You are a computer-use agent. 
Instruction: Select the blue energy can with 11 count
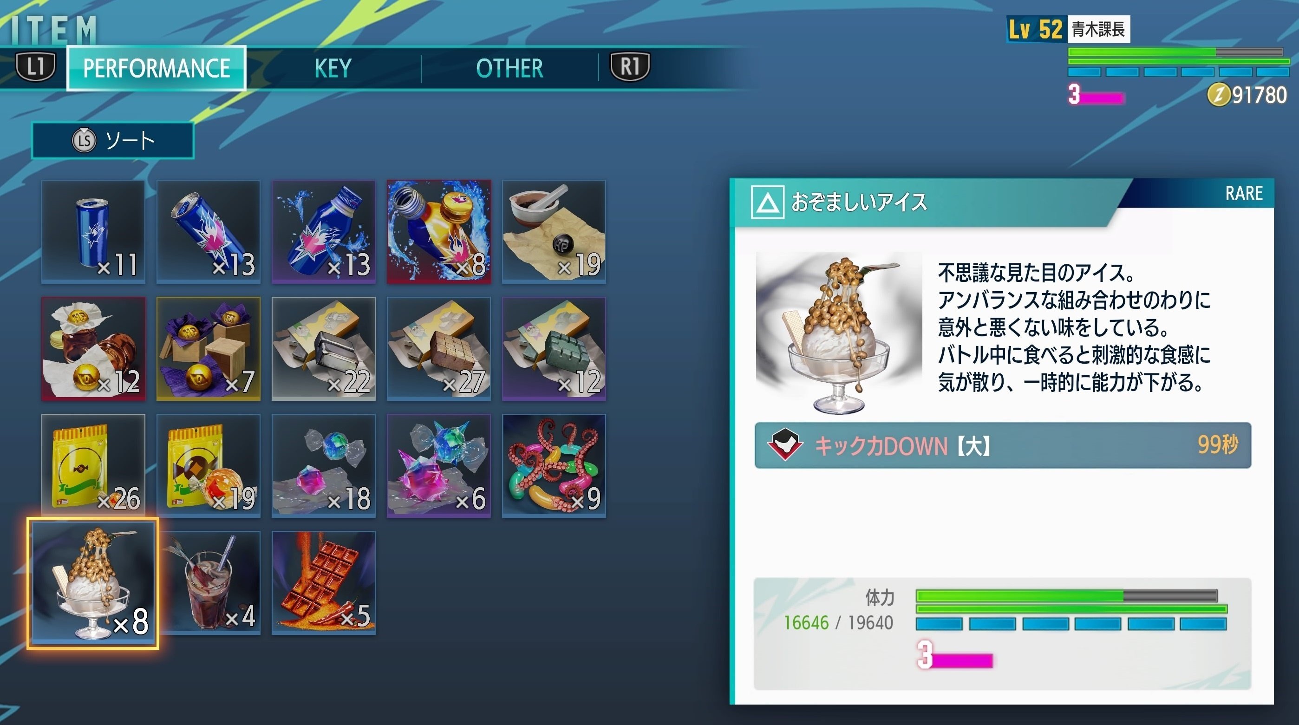coord(93,231)
